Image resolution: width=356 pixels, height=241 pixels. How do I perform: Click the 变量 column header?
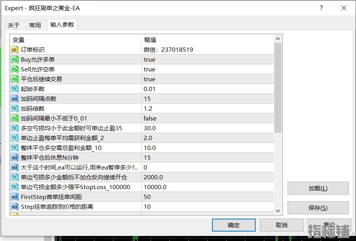pos(76,40)
